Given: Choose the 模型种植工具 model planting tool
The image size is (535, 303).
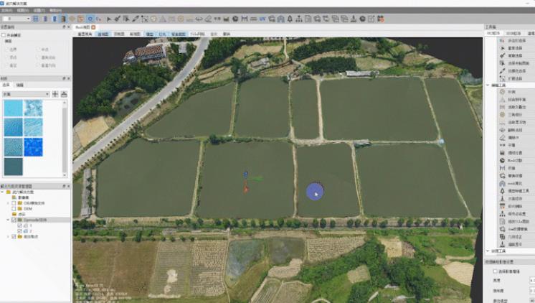Looking at the screenshot, I should click(x=514, y=190).
